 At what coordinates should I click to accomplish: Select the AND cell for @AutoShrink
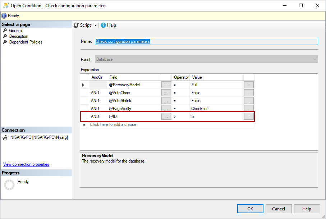click(x=97, y=101)
